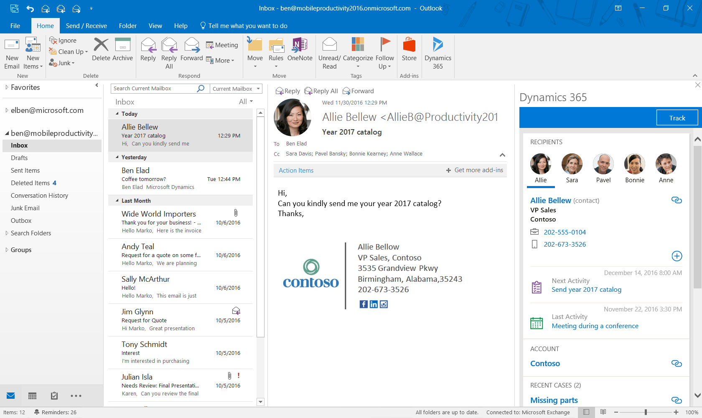This screenshot has width=702, height=418.
Task: Open the Current Mailbox scope dropdown
Action: click(x=236, y=89)
